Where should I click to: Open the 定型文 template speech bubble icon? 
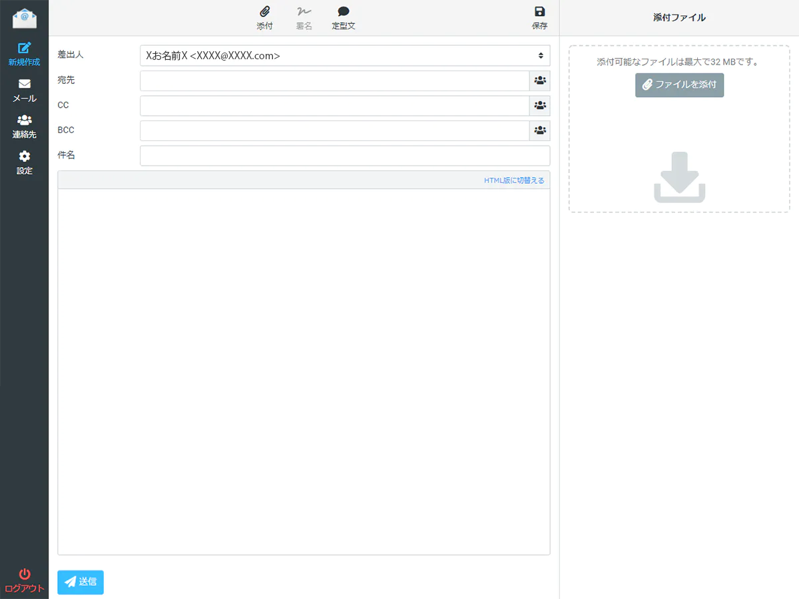344,12
